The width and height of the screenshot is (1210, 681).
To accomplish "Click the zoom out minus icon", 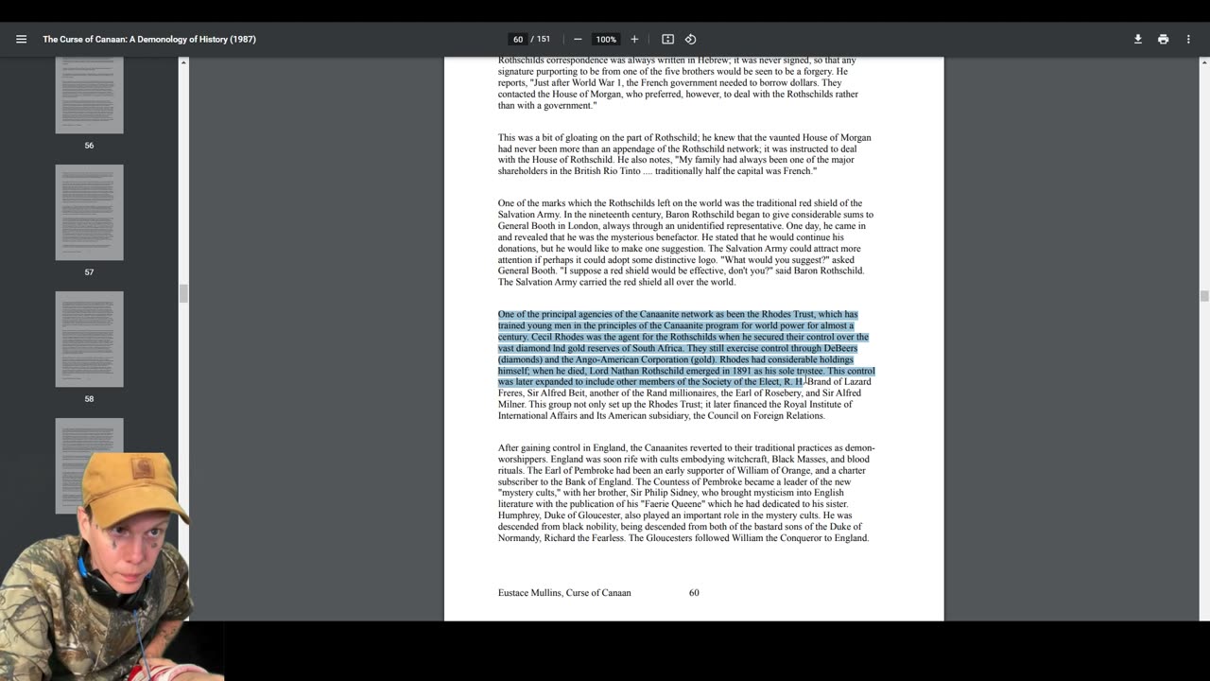I will pyautogui.click(x=578, y=39).
